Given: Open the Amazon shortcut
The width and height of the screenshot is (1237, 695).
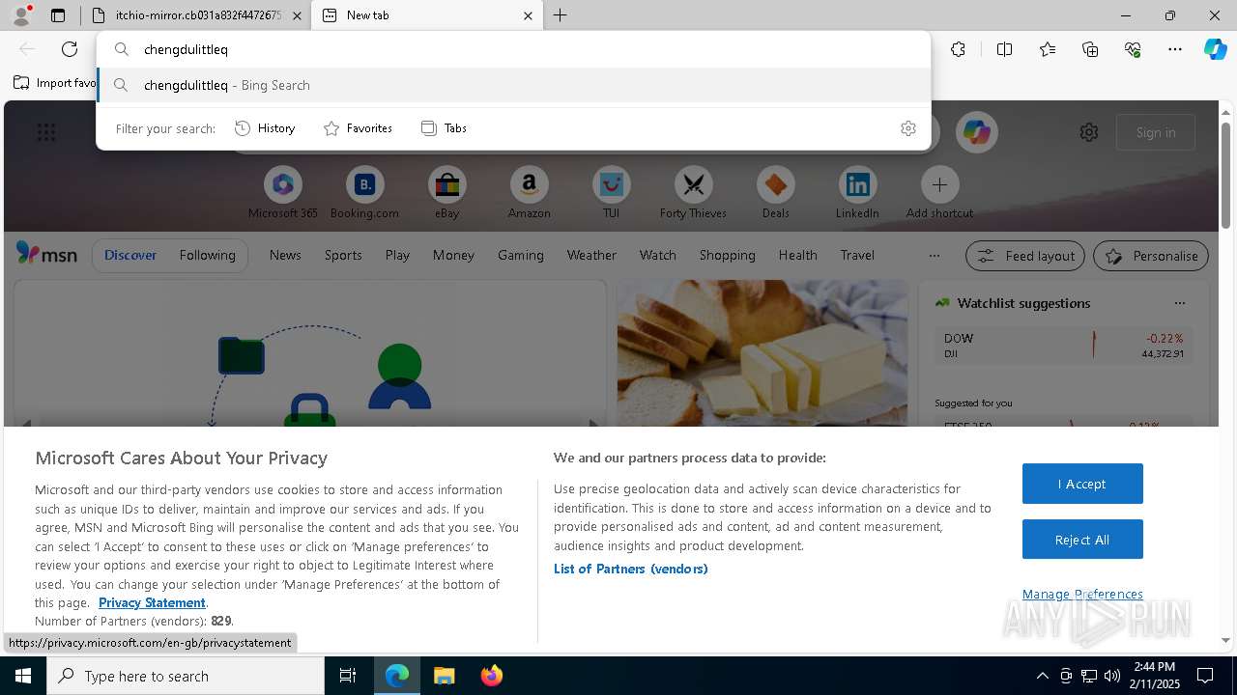Looking at the screenshot, I should [x=529, y=193].
